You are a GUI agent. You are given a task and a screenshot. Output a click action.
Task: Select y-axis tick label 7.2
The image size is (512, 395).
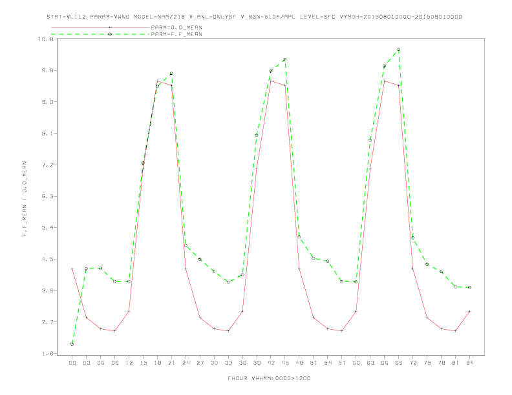point(48,165)
